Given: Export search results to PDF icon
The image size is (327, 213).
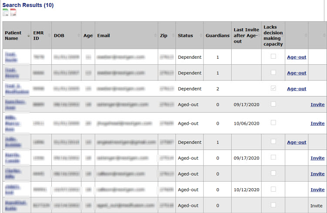Looking at the screenshot, I should pyautogui.click(x=13, y=12).
